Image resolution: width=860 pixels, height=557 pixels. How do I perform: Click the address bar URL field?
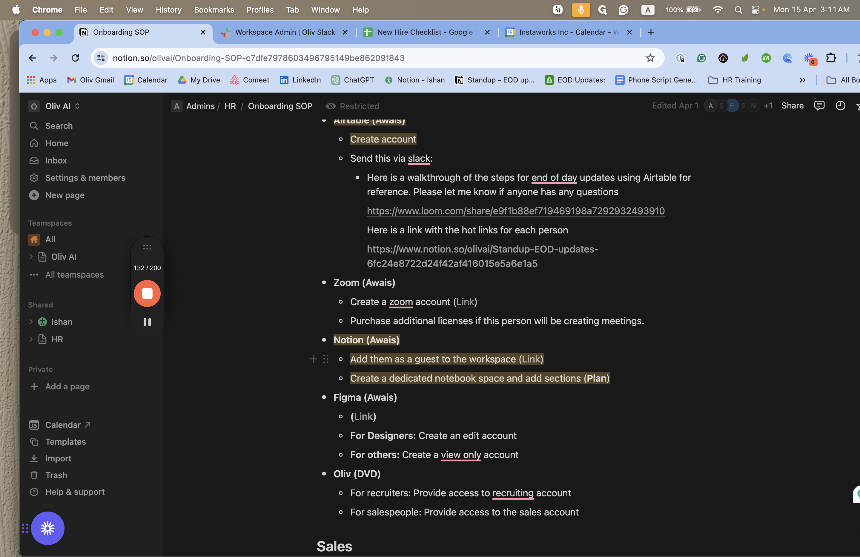tap(325, 58)
